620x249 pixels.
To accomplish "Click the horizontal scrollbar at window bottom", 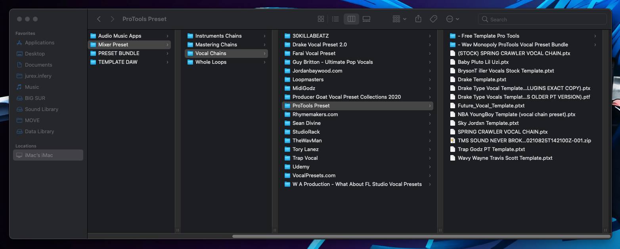I will coord(422,236).
